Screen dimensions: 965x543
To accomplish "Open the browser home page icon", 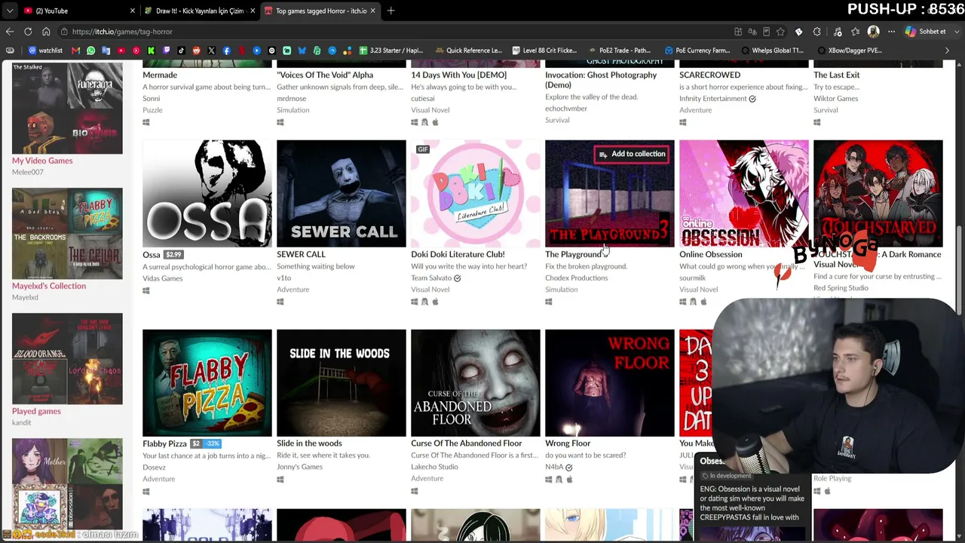I will pos(46,32).
